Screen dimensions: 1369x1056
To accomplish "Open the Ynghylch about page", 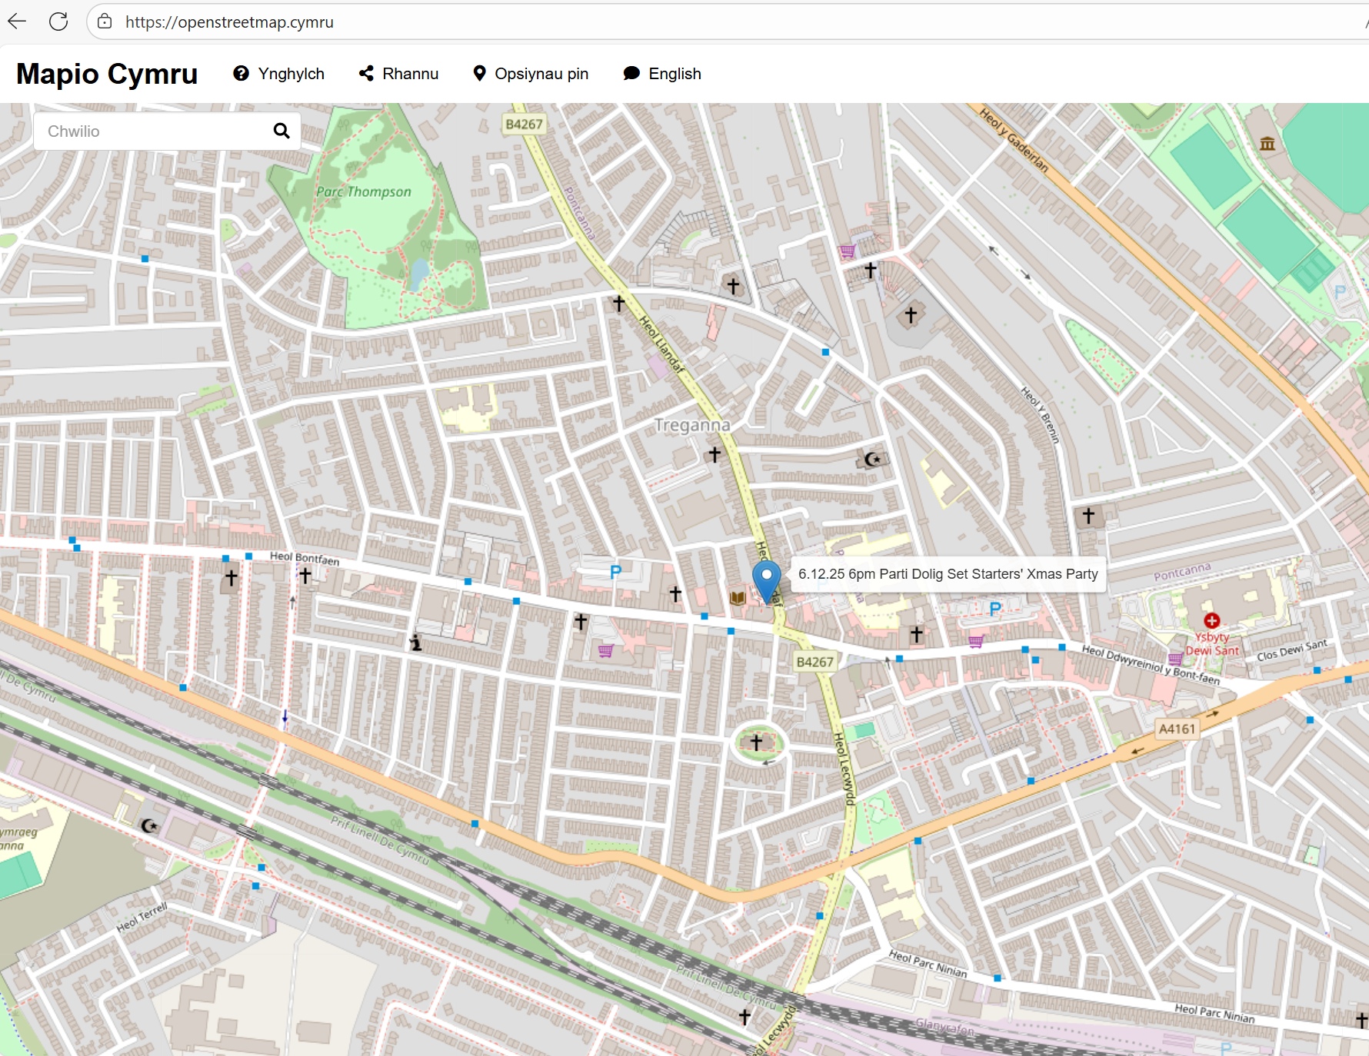I will click(x=279, y=74).
